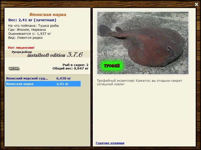Click the 6,438 кг weight value
Screen dimensions: 201x150
click(64, 78)
